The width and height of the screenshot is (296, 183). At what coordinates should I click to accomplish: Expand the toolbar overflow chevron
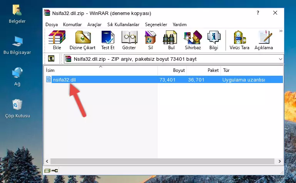[281, 31]
